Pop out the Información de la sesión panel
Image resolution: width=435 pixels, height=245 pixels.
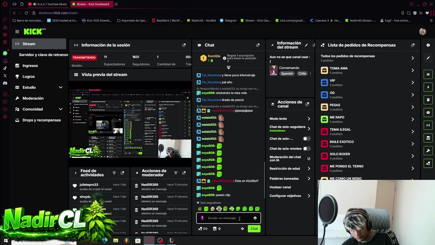click(184, 45)
